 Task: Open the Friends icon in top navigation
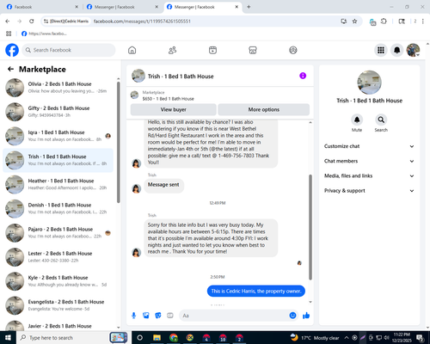(x=172, y=50)
